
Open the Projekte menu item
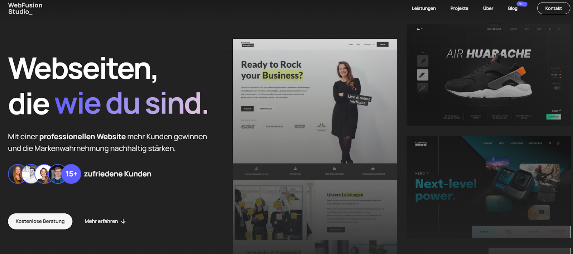(459, 8)
